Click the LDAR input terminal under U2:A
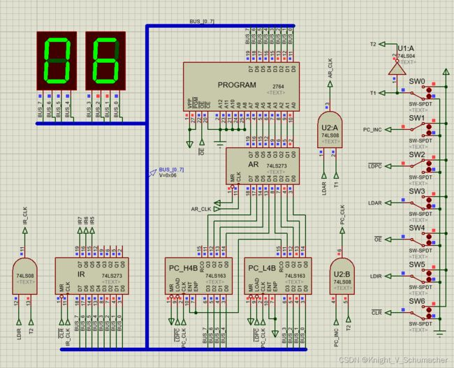Screen dimensions: 454x368 (x=323, y=176)
